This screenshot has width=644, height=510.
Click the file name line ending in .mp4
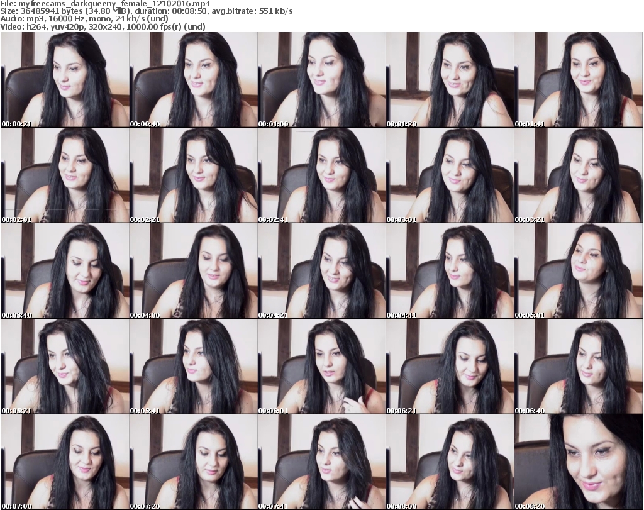pyautogui.click(x=105, y=4)
